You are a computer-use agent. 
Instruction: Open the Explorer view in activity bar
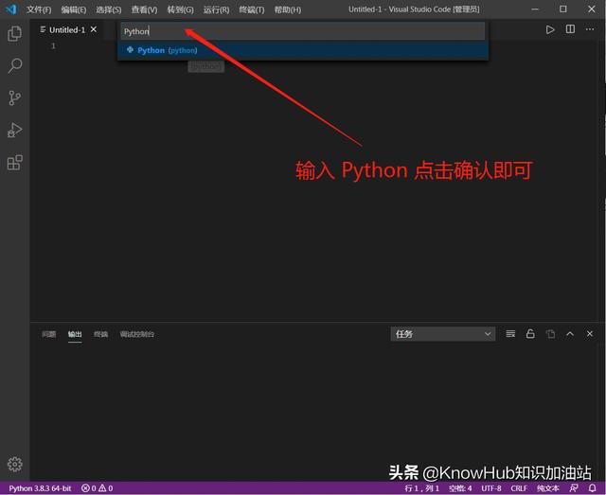[x=15, y=34]
